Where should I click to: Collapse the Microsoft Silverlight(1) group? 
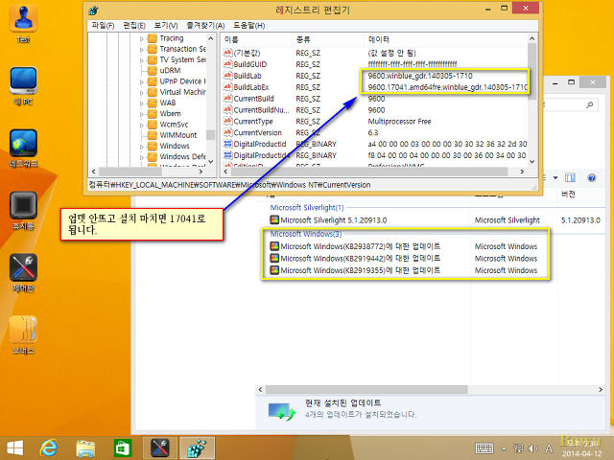307,207
